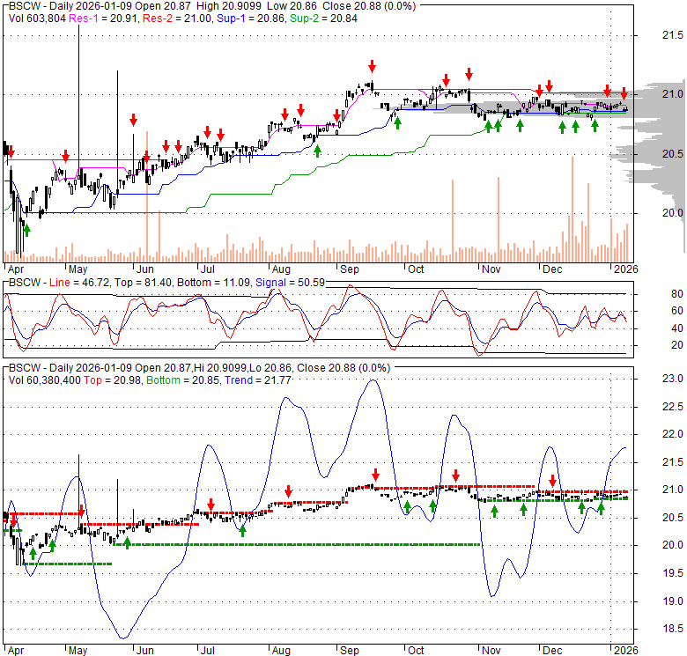Click the red sell arrow above the September peak
This screenshot has height=656, width=687.
click(x=373, y=66)
